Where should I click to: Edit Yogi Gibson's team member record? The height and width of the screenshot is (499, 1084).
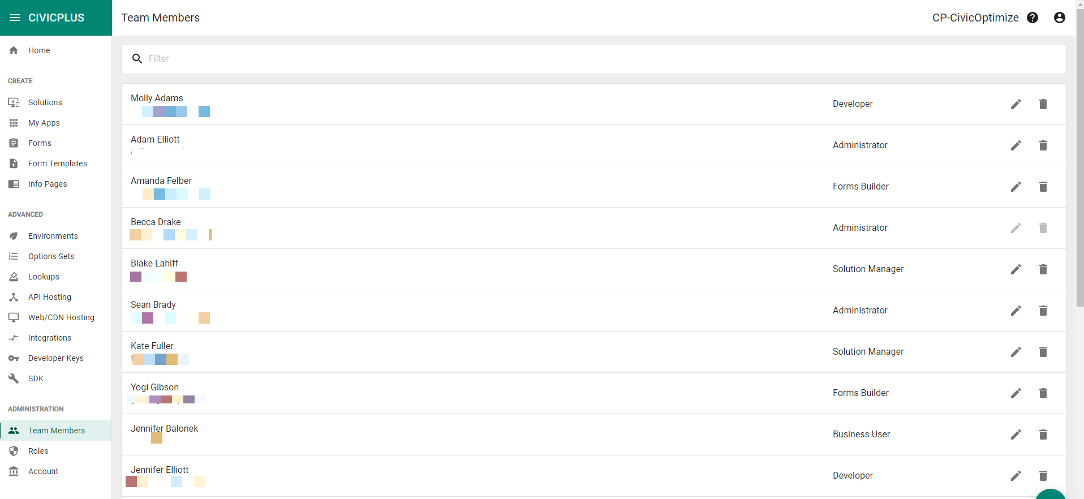[x=1016, y=393]
